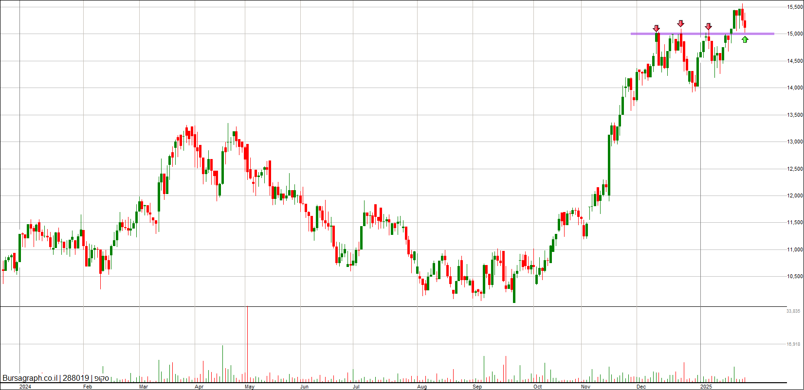Screen dimensions: 804x390
Task: Select the Feb label on time axis
Action: 88,387
